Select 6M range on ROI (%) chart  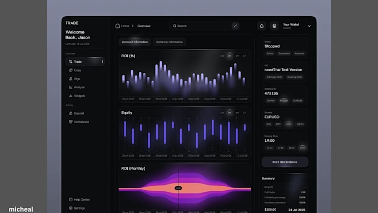coord(237,56)
